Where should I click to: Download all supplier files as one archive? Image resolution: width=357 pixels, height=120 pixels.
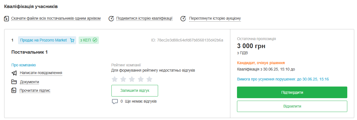pyautogui.click(x=56, y=19)
